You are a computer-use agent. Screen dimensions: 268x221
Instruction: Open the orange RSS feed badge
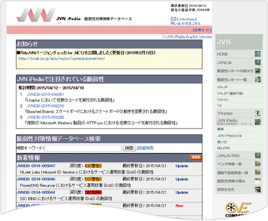point(196,157)
